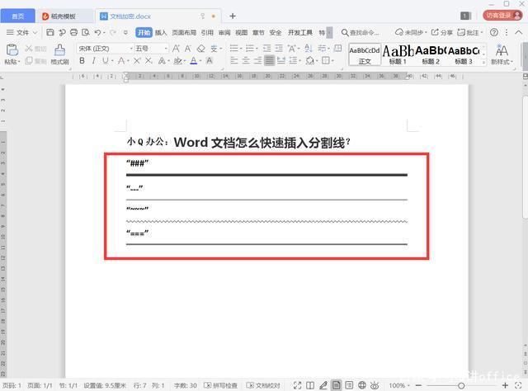Image resolution: width=528 pixels, height=391 pixels.
Task: Open Print Preview from quick access toolbar
Action: coord(86,32)
